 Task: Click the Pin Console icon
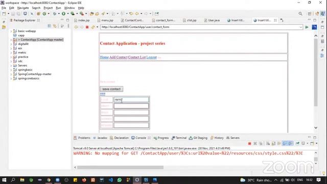click(x=297, y=144)
